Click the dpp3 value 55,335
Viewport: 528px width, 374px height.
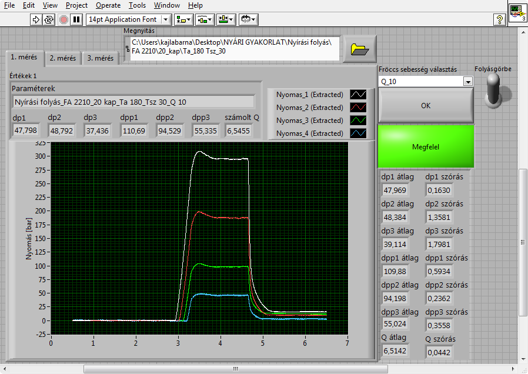tap(205, 131)
